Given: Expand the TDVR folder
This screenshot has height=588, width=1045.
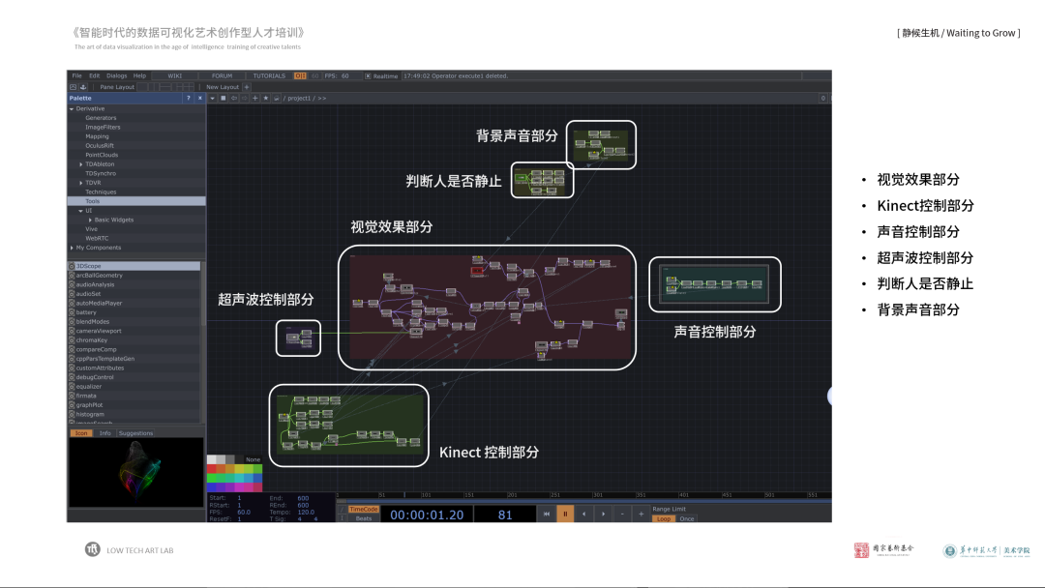Looking at the screenshot, I should 81,183.
